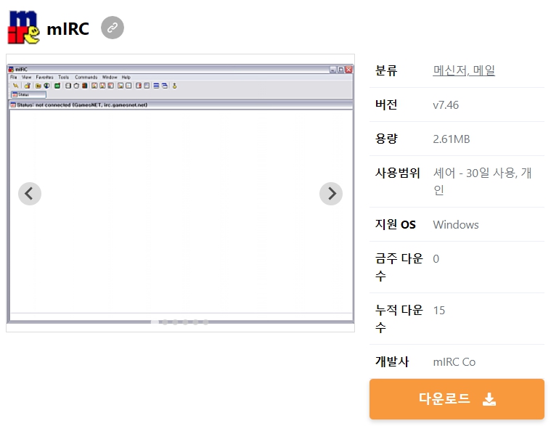
Task: Open the Tools menu in mIRC screenshot
Action: pyautogui.click(x=64, y=77)
